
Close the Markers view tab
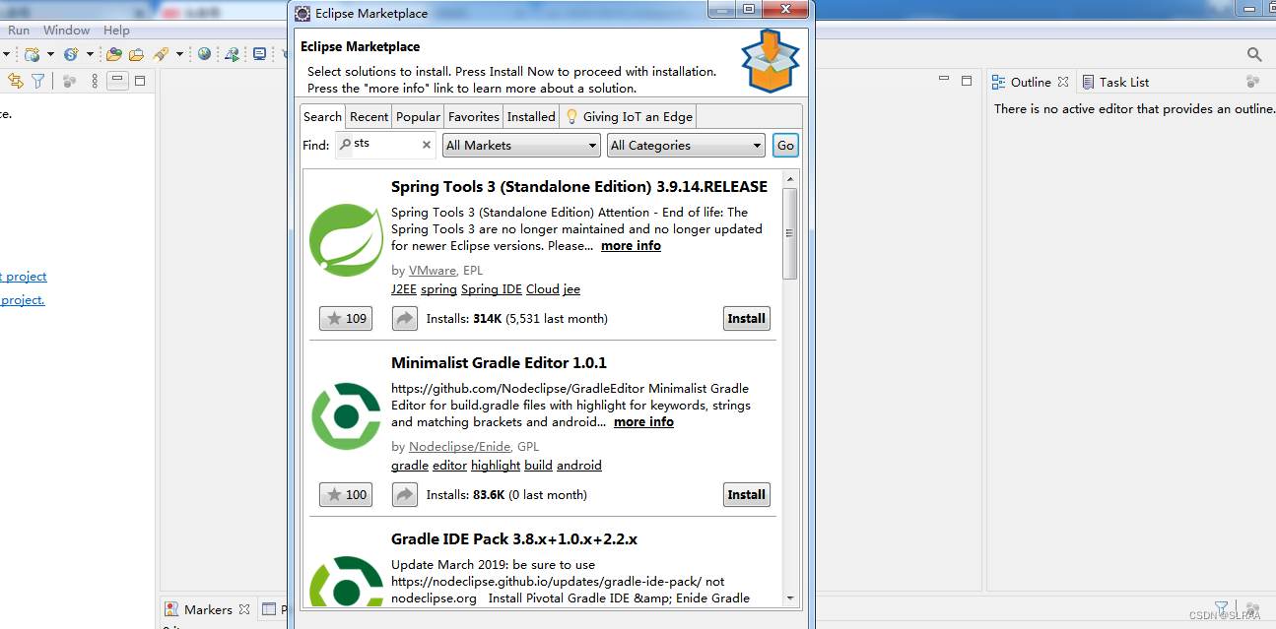[243, 609]
